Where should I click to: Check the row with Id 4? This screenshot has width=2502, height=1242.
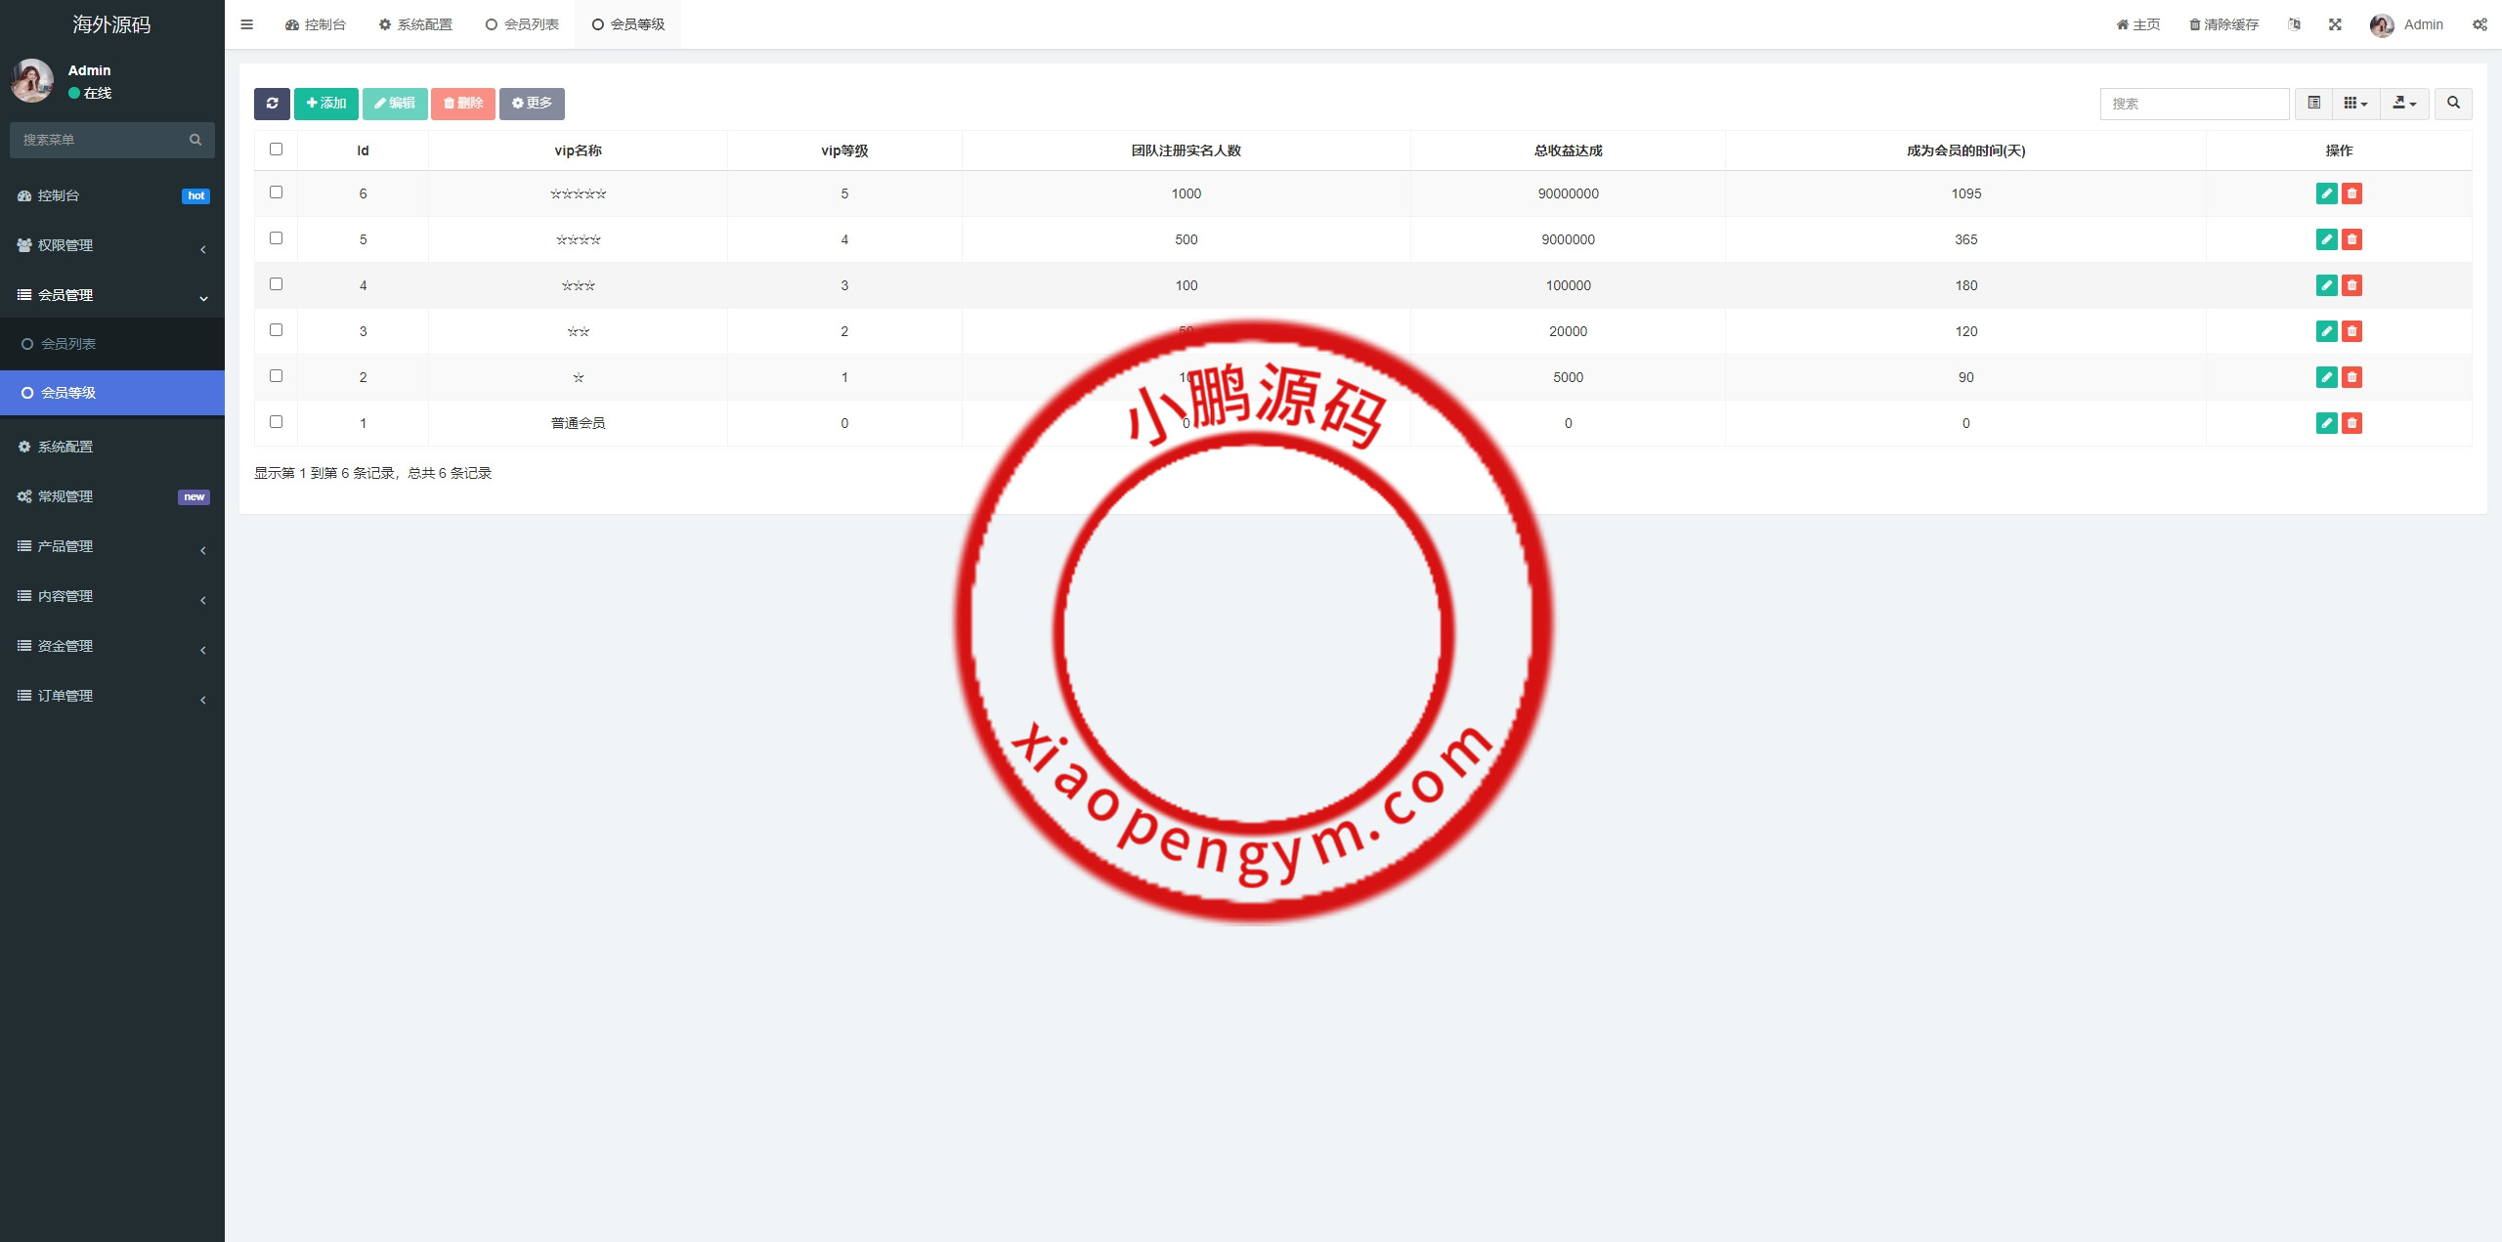pyautogui.click(x=276, y=284)
